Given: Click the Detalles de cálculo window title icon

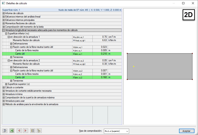Looking at the screenshot, I should 3,3.
